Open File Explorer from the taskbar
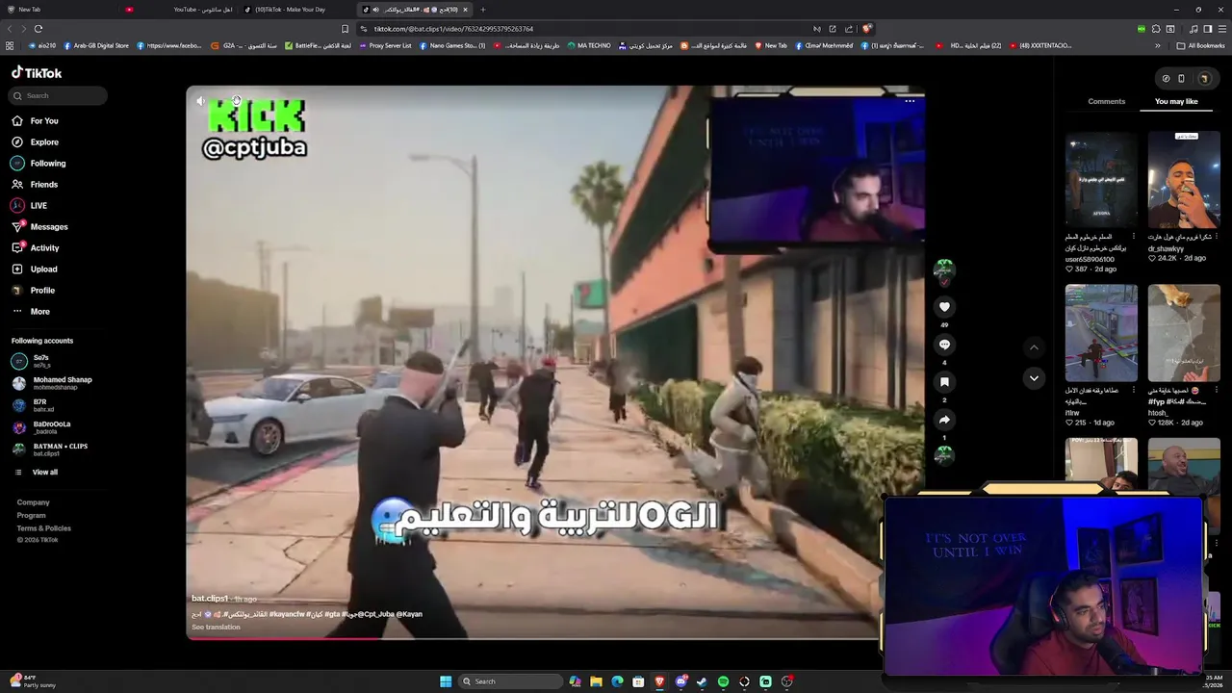1232x693 pixels. (x=596, y=681)
